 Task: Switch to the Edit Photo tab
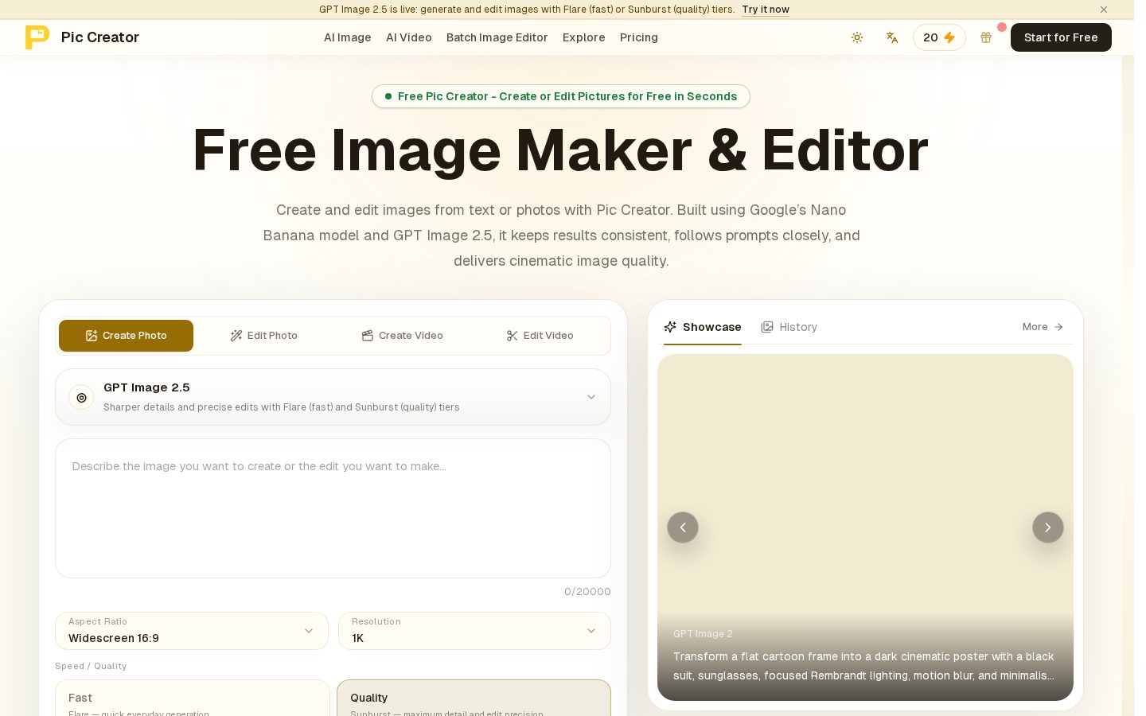263,336
